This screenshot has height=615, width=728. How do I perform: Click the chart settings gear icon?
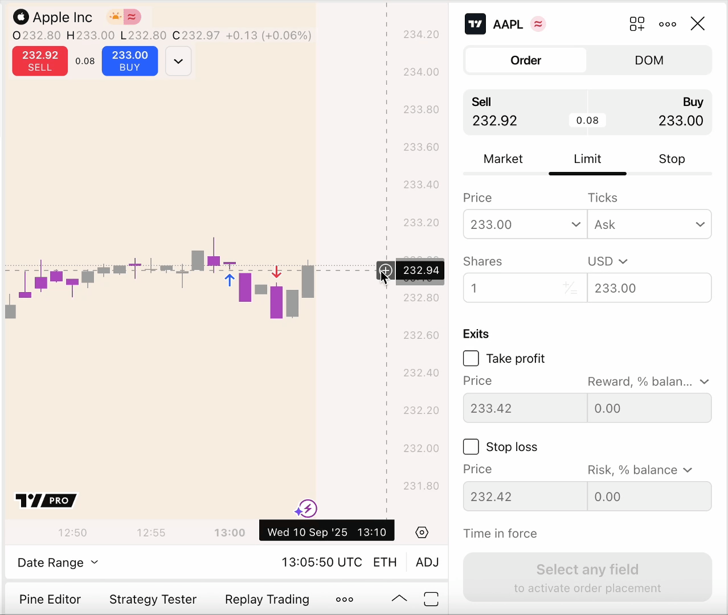[x=422, y=532]
